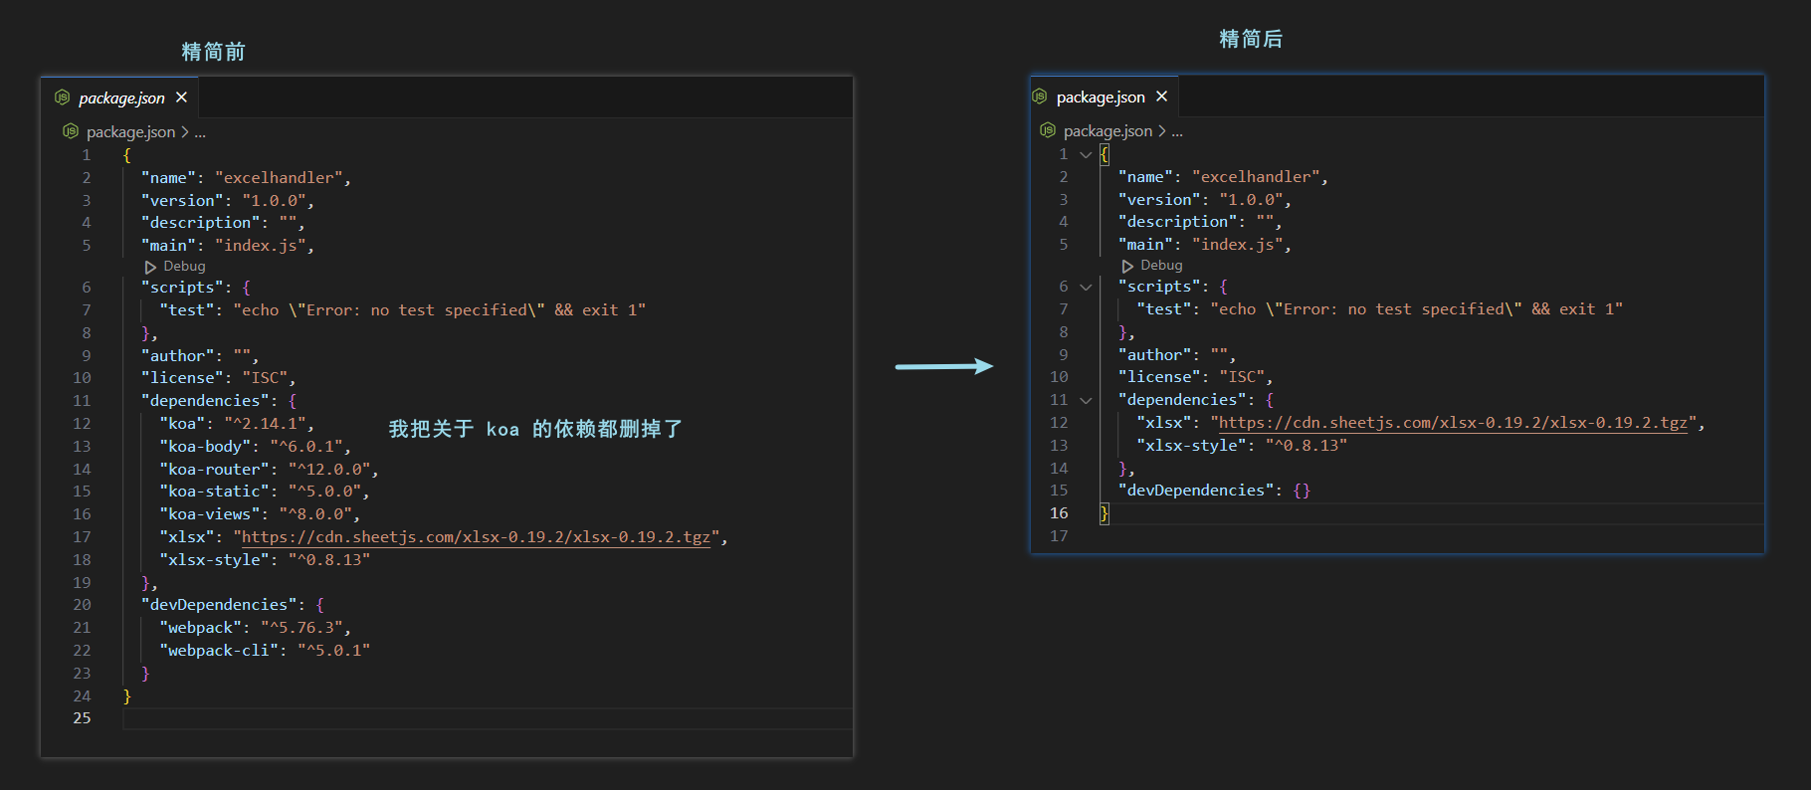Viewport: 1811px width, 790px height.
Task: Click "koa-router" dependency line
Action: click(269, 470)
